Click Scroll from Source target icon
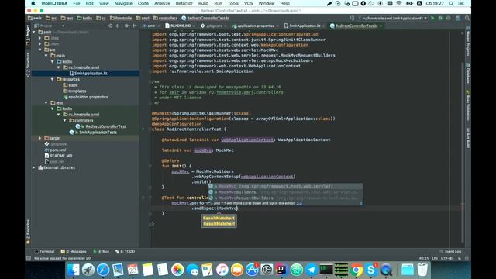 110,26
